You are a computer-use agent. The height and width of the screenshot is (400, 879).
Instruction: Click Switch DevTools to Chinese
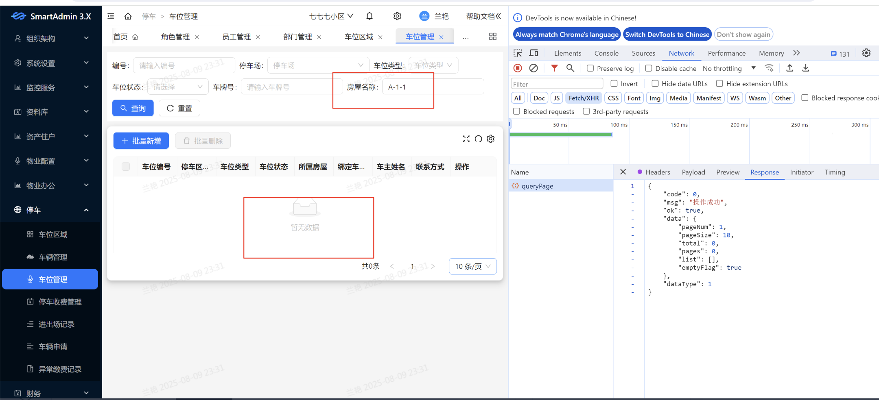coord(667,34)
